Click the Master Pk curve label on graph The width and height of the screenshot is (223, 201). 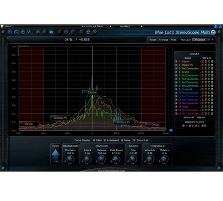click(x=61, y=118)
